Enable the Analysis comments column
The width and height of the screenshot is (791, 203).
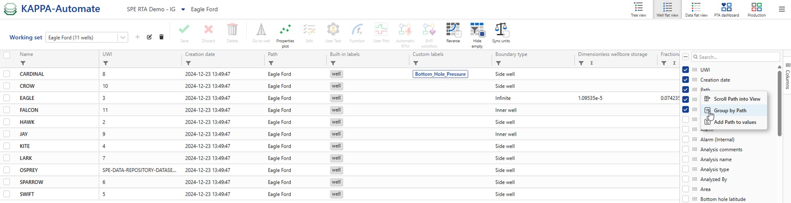[x=685, y=149]
